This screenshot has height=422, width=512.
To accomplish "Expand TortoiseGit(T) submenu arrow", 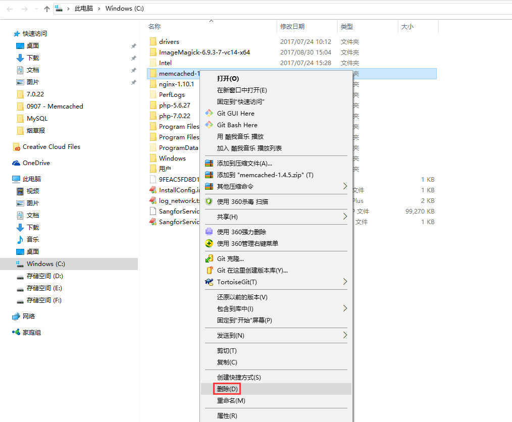I will point(345,281).
